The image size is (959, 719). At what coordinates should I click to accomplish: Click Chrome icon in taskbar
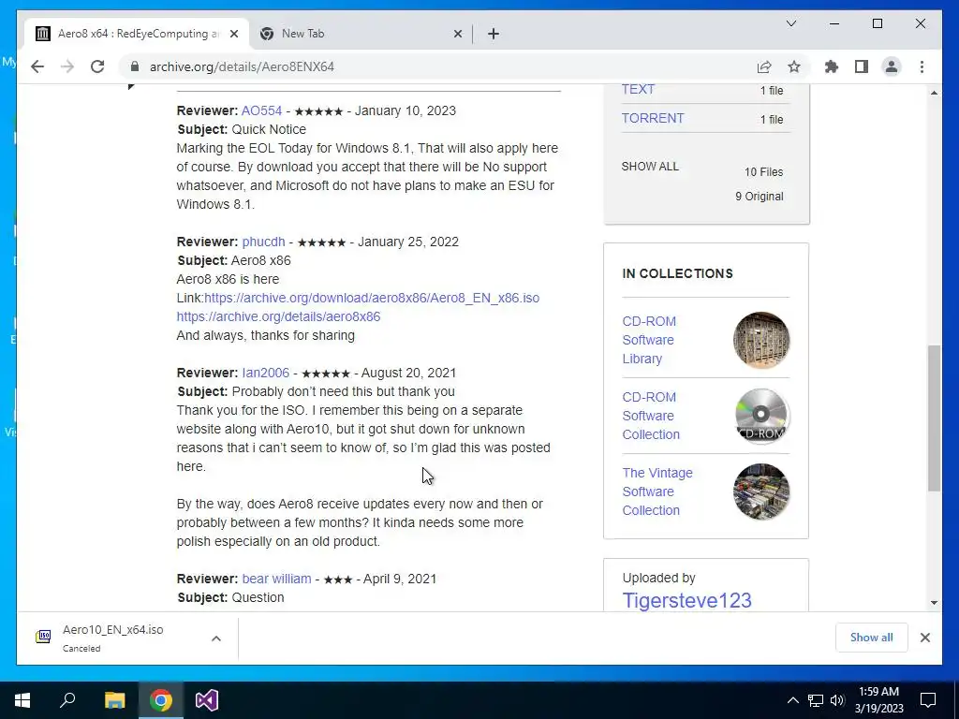coord(161,700)
